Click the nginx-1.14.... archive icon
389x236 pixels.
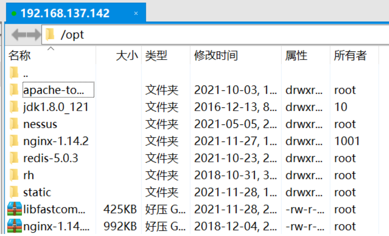tap(14, 226)
